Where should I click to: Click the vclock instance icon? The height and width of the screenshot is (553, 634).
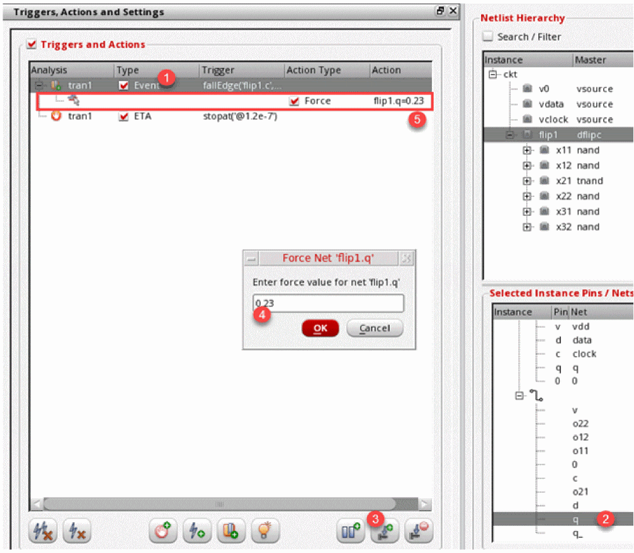[x=527, y=119]
